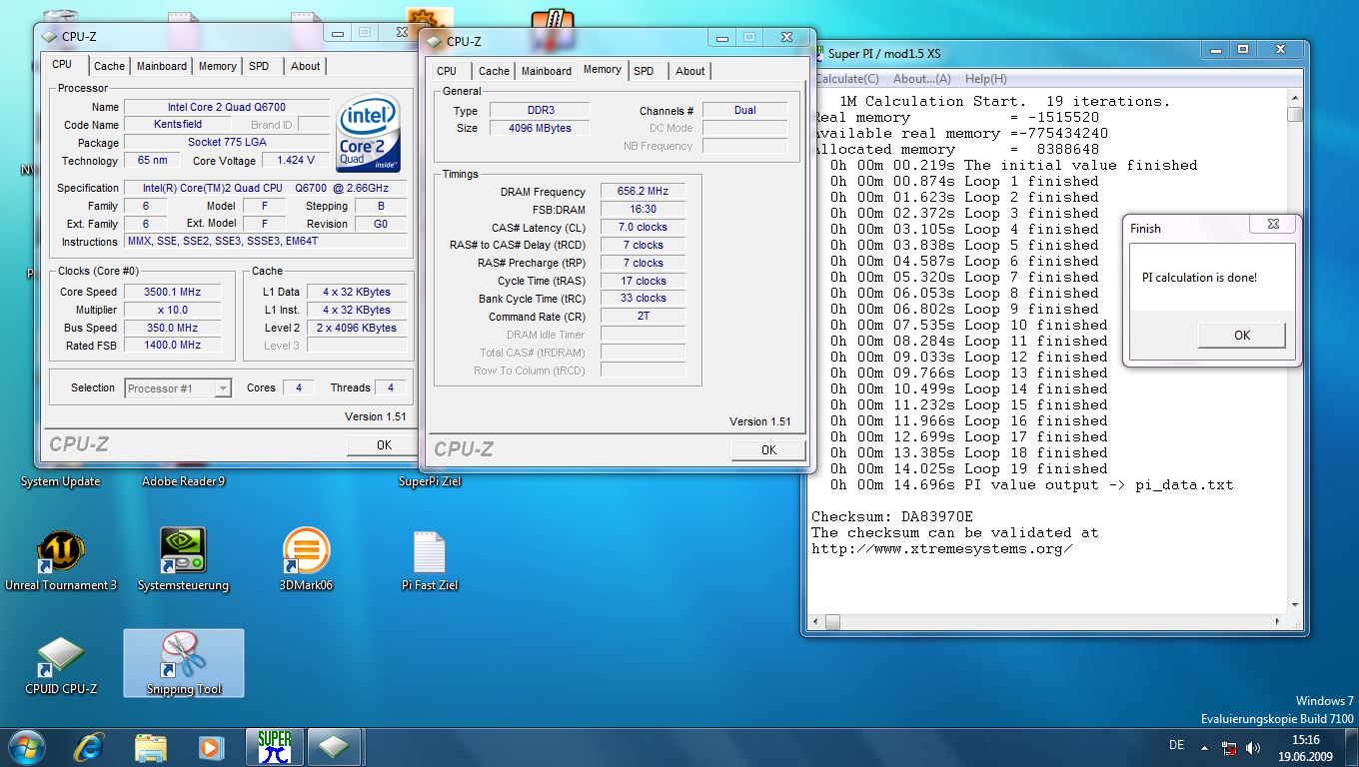Click Super PI horizontal scrollbar left arrow

(816, 622)
